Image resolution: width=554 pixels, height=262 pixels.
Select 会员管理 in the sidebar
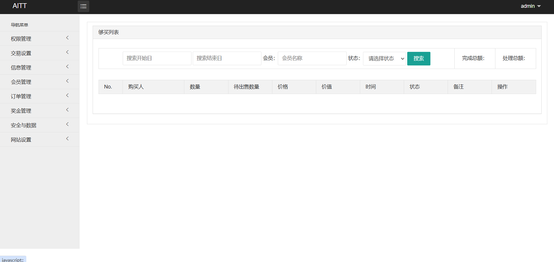tap(21, 81)
